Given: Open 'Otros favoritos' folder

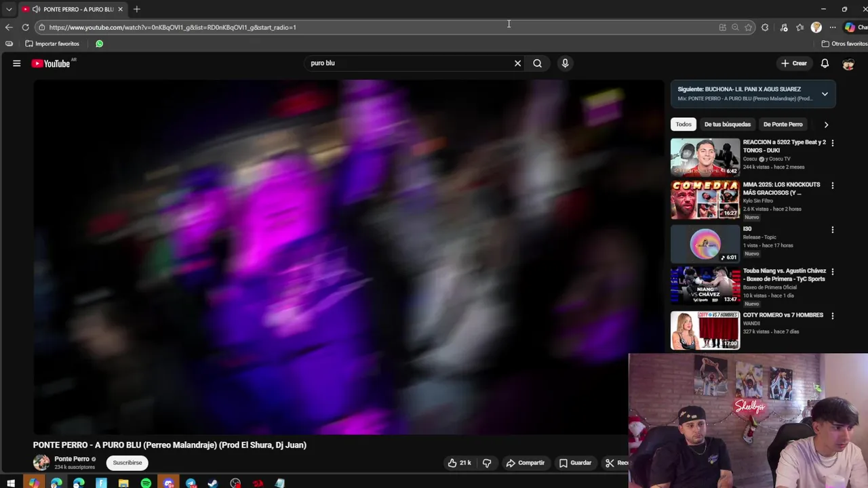Looking at the screenshot, I should click(x=844, y=43).
